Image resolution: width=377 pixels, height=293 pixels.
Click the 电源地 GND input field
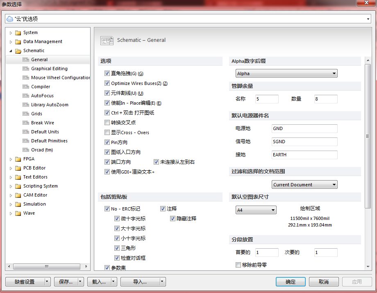point(304,128)
